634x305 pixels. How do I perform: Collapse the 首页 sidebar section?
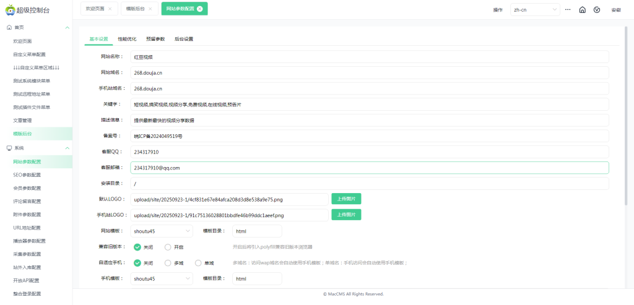coord(67,28)
